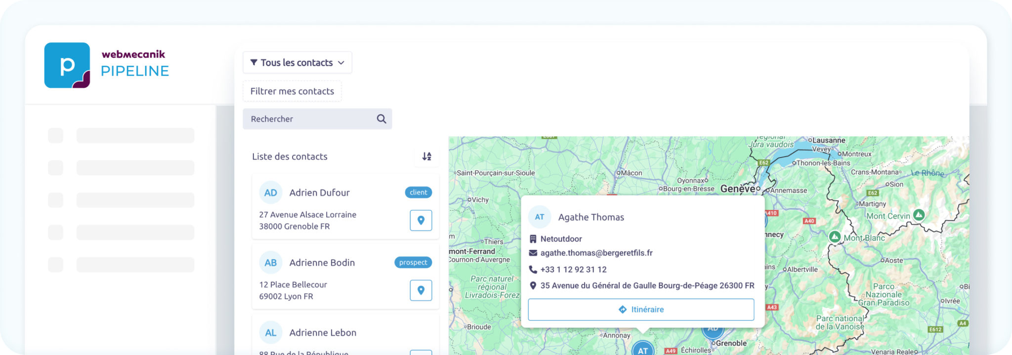The width and height of the screenshot is (1012, 355).
Task: Click the location pin icon in popup
Action: click(533, 285)
